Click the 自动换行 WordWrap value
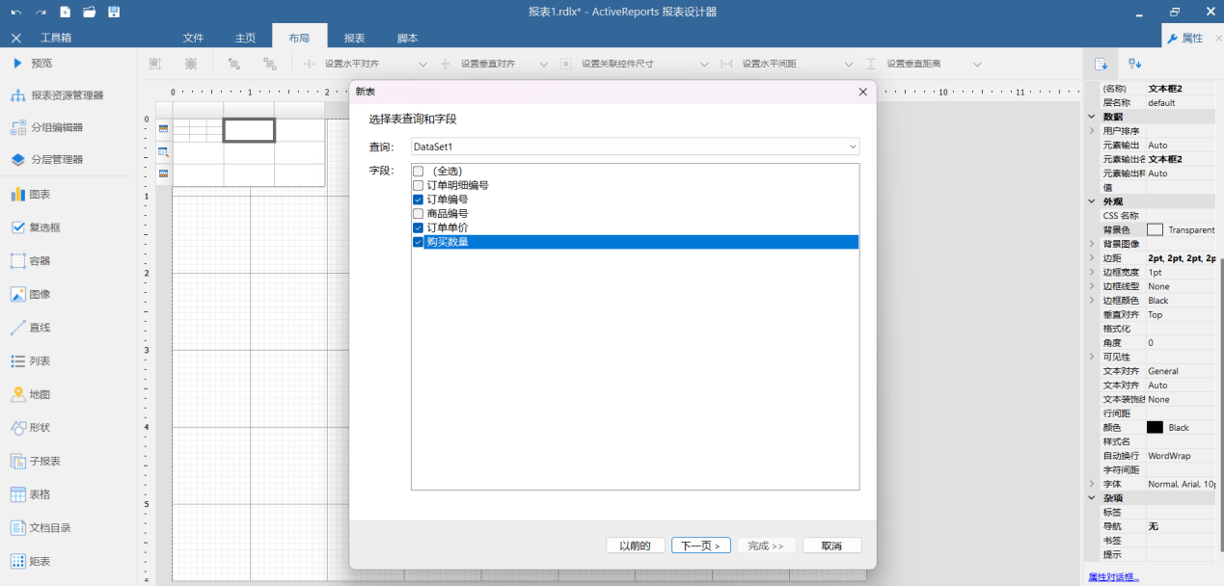This screenshot has height=586, width=1224. tap(1181, 456)
